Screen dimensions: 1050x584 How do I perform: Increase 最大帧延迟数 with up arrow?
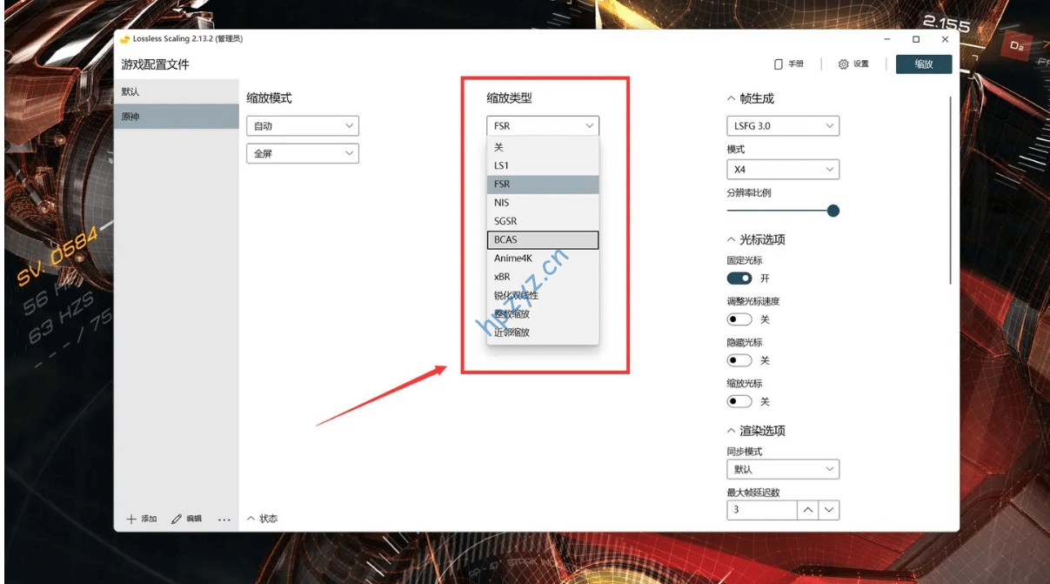pyautogui.click(x=808, y=510)
